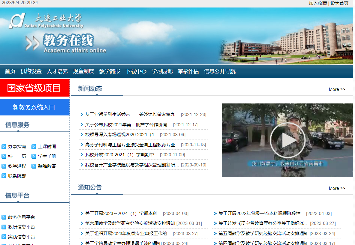Enter the 新教务系统入口 portal

pos(35,107)
